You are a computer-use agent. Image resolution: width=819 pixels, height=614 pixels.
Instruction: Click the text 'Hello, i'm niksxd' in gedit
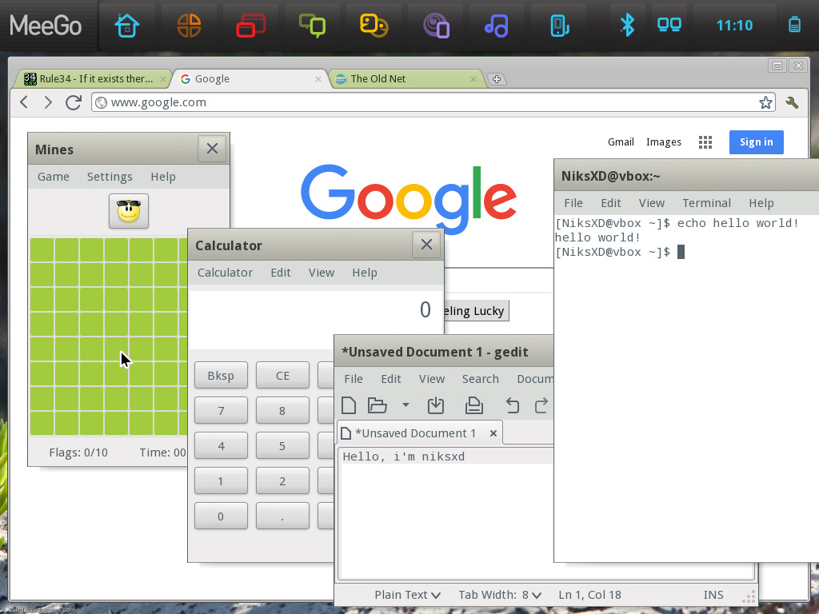coord(404,457)
